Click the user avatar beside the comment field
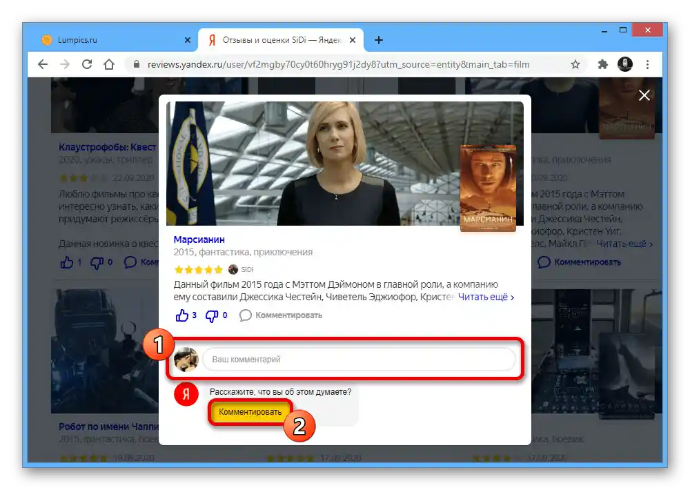This screenshot has height=490, width=690. 186,360
